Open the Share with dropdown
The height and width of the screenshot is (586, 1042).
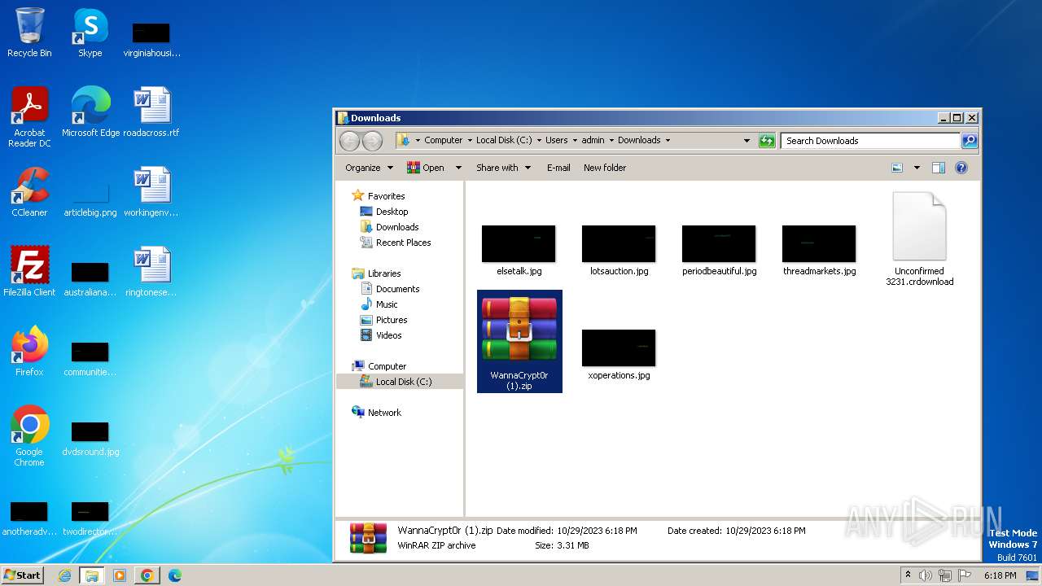(x=503, y=168)
